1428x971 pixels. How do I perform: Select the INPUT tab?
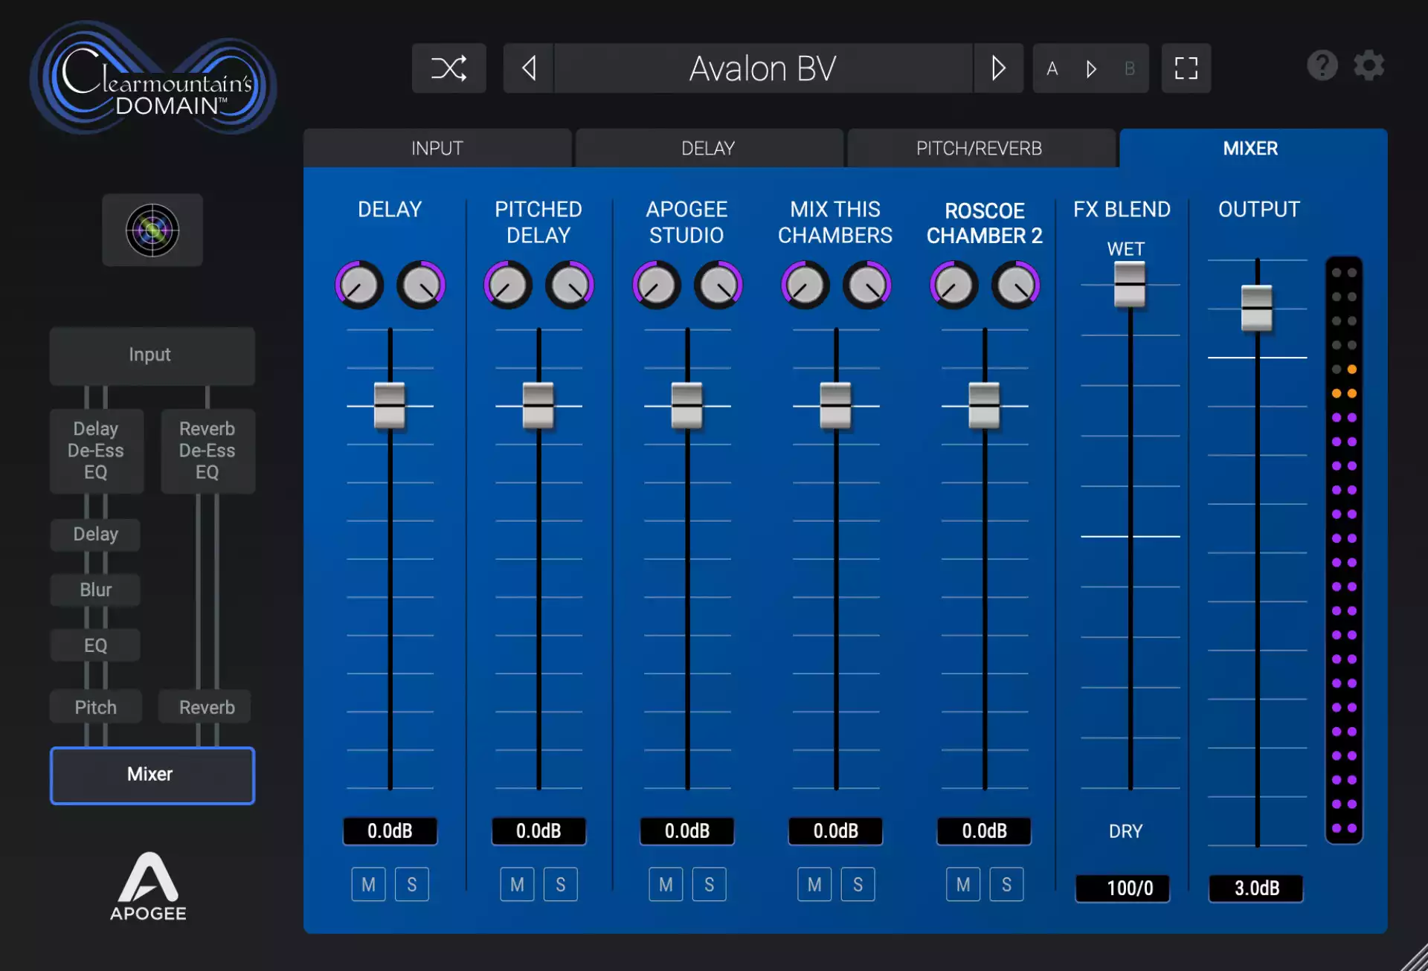(x=437, y=147)
